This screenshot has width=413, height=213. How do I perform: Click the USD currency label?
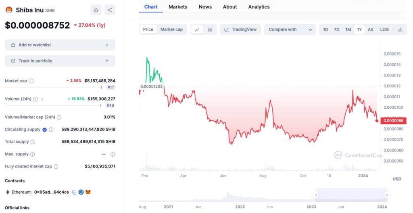coord(397,179)
